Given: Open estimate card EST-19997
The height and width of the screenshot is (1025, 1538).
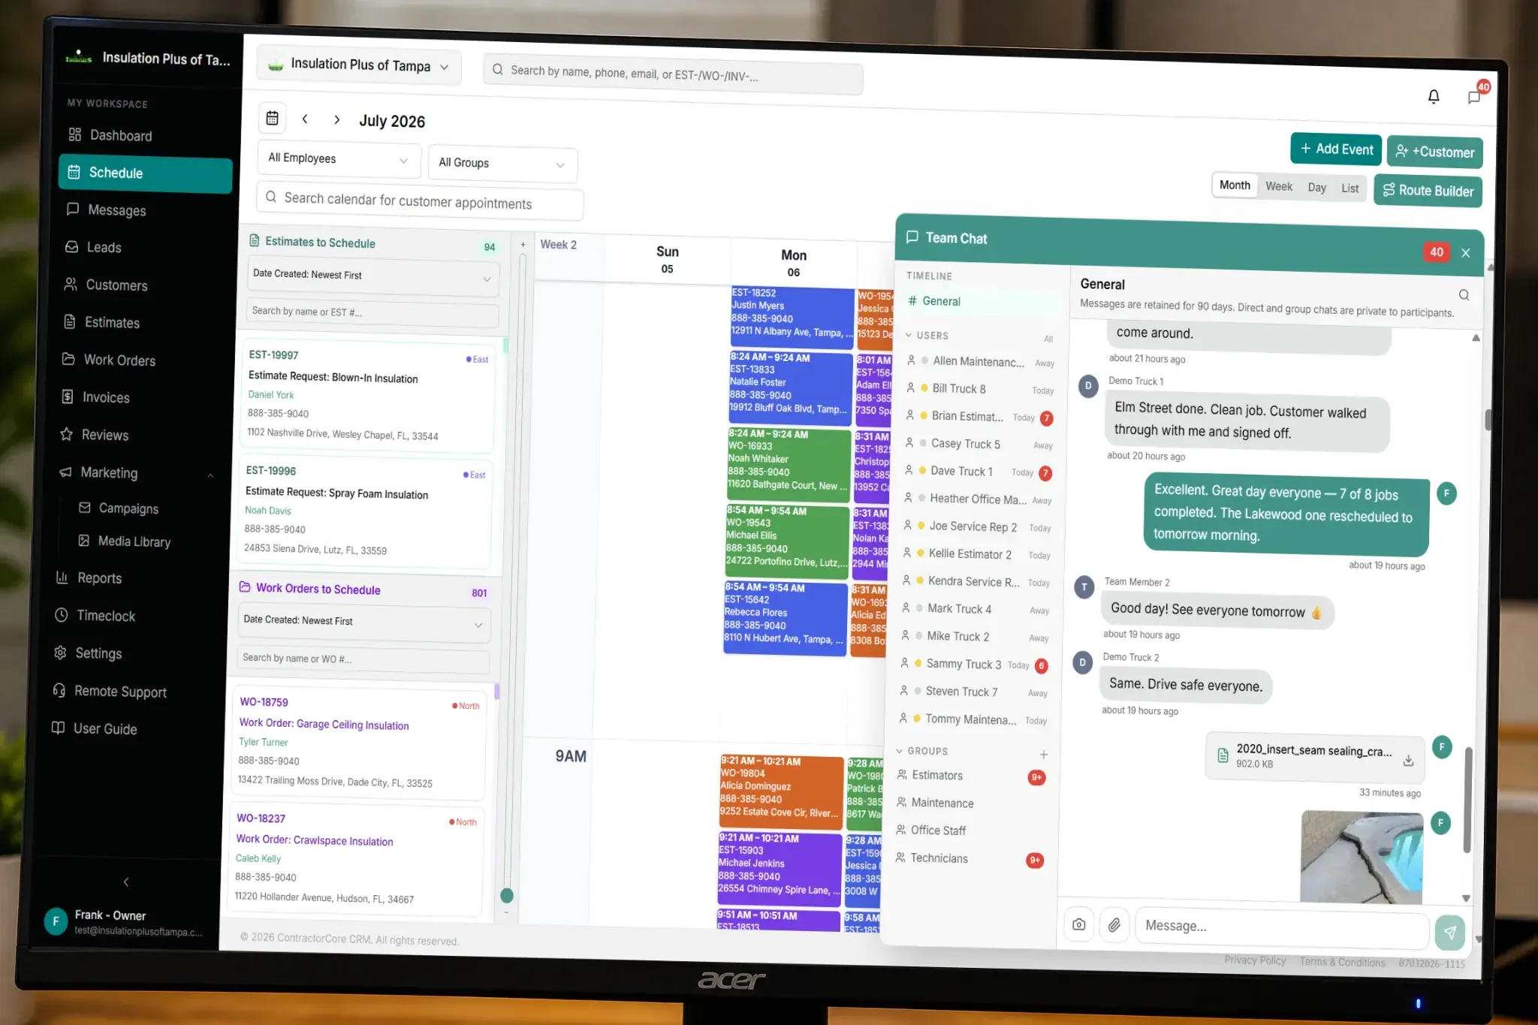Looking at the screenshot, I should (x=366, y=396).
